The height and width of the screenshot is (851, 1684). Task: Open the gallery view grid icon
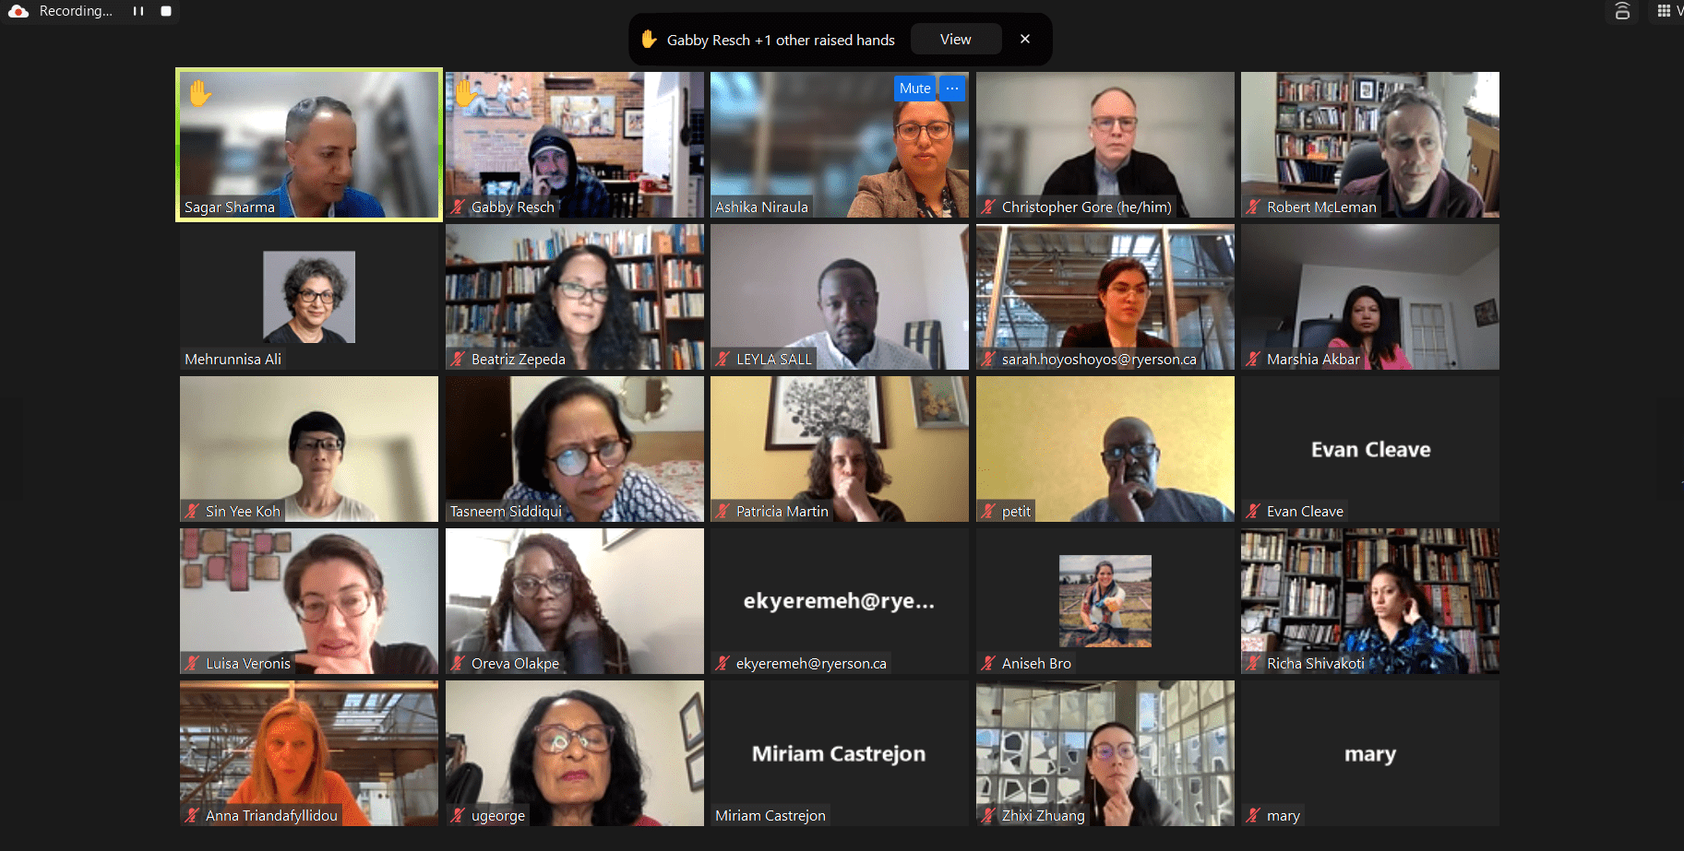(x=1664, y=11)
